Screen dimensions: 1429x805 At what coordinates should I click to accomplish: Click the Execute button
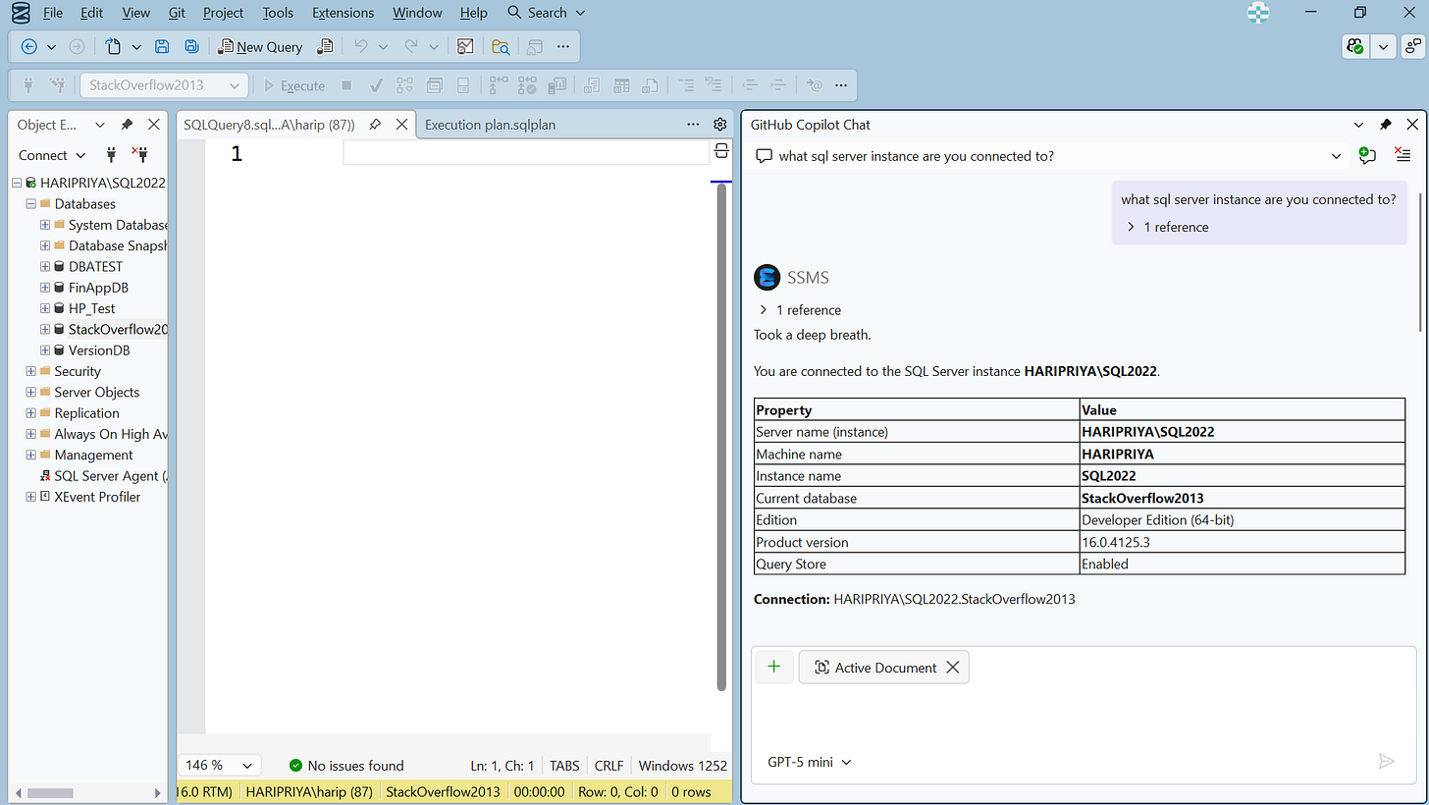(294, 85)
